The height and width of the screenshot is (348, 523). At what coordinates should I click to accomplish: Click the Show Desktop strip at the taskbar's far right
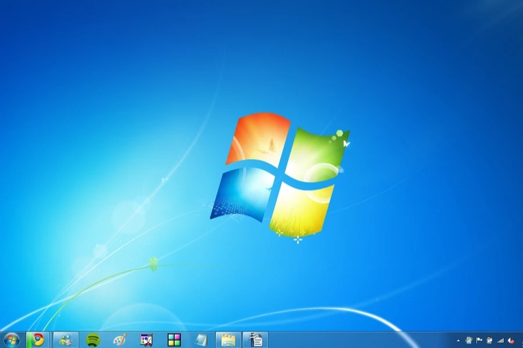521,340
